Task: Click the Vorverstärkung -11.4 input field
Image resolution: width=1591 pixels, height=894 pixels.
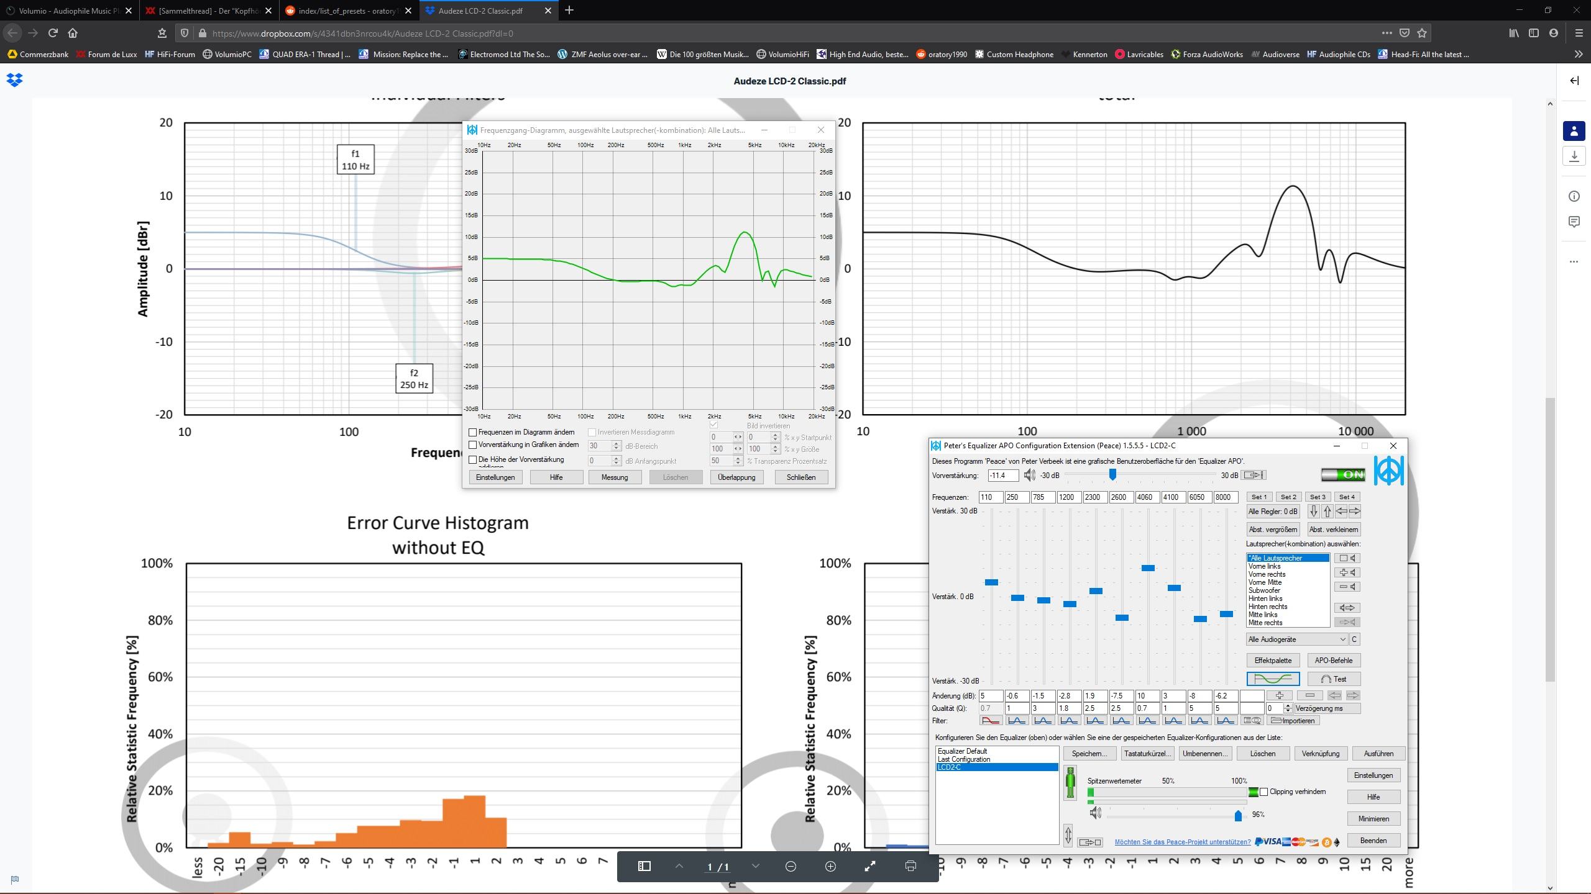Action: click(x=1003, y=476)
